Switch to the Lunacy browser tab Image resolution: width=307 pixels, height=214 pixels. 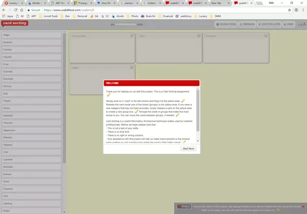point(14,3)
